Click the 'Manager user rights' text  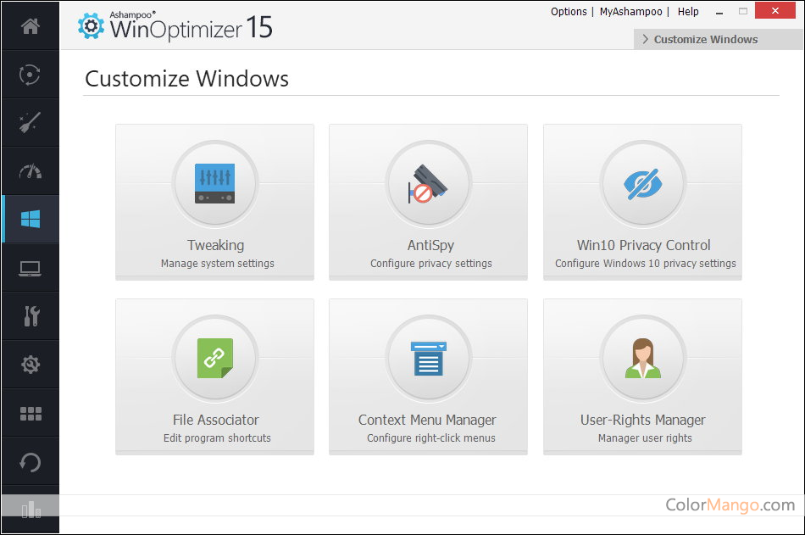point(645,437)
